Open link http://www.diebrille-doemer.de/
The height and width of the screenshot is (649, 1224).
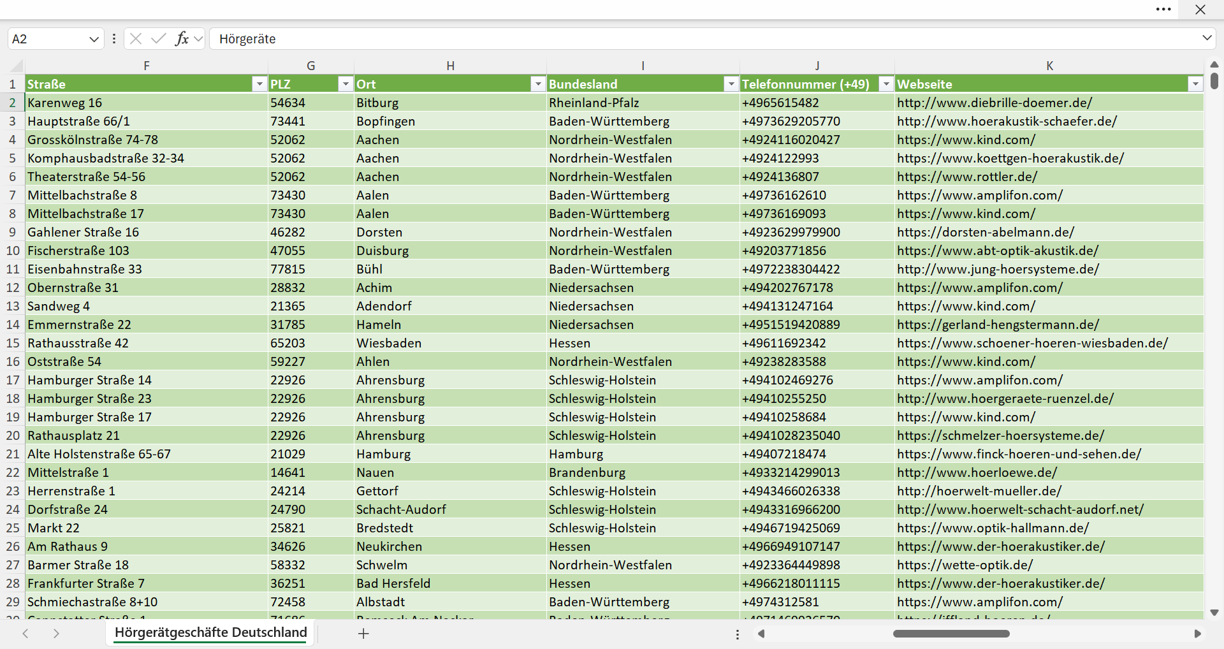[994, 103]
